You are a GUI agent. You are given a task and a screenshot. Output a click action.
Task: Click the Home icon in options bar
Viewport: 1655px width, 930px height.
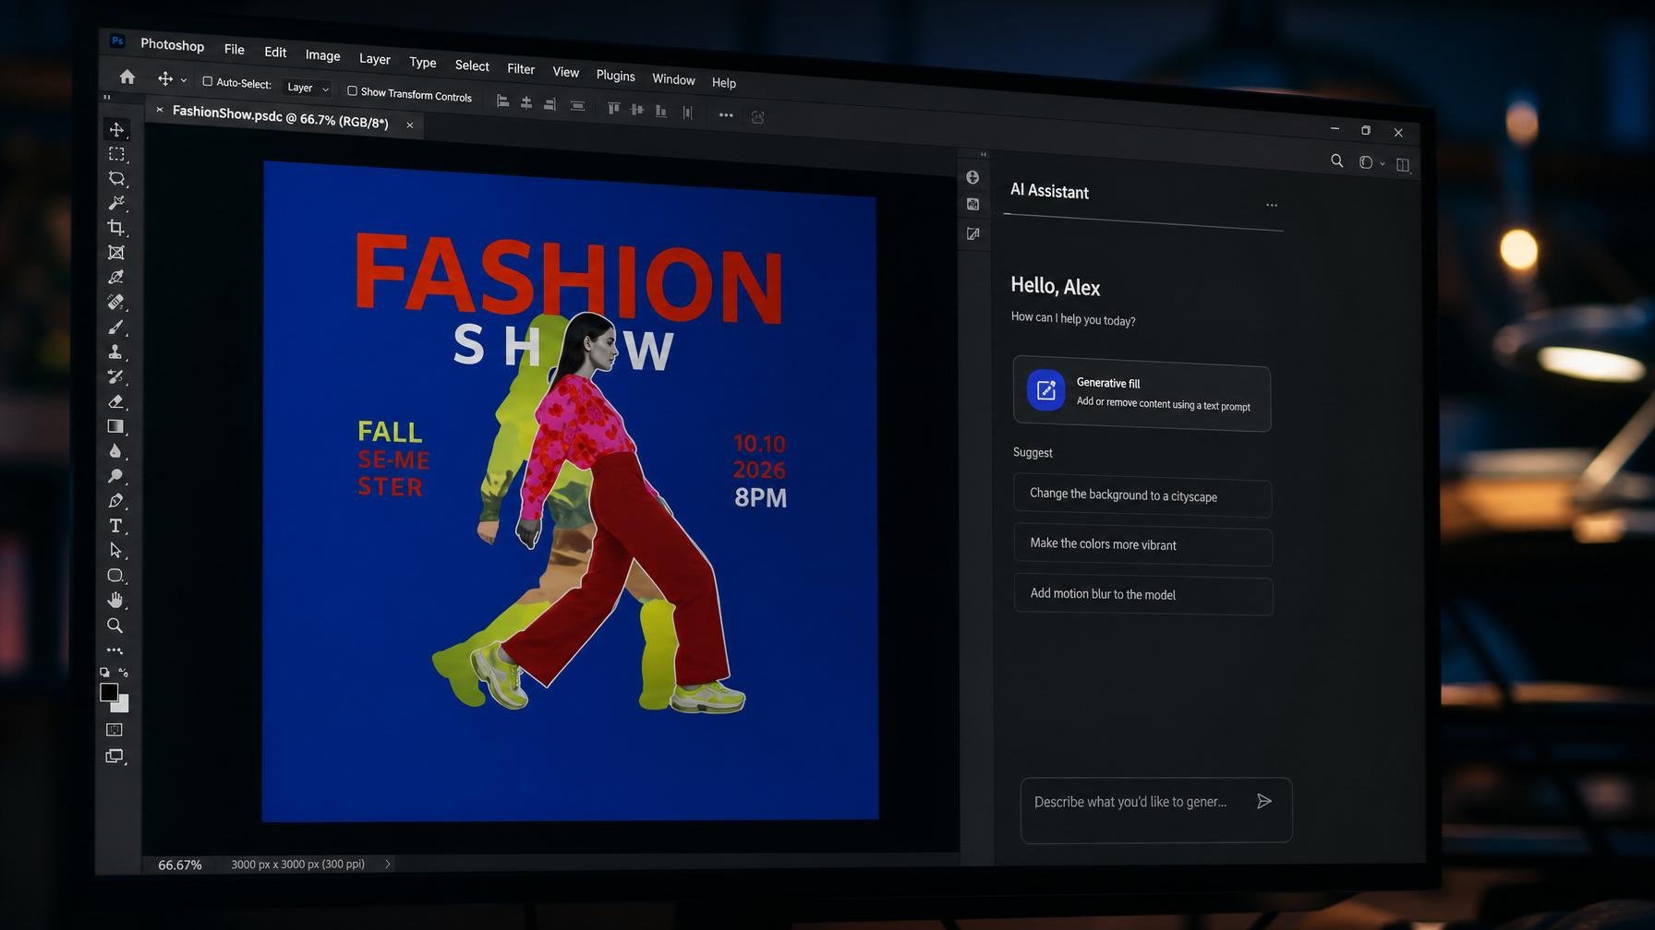[127, 77]
